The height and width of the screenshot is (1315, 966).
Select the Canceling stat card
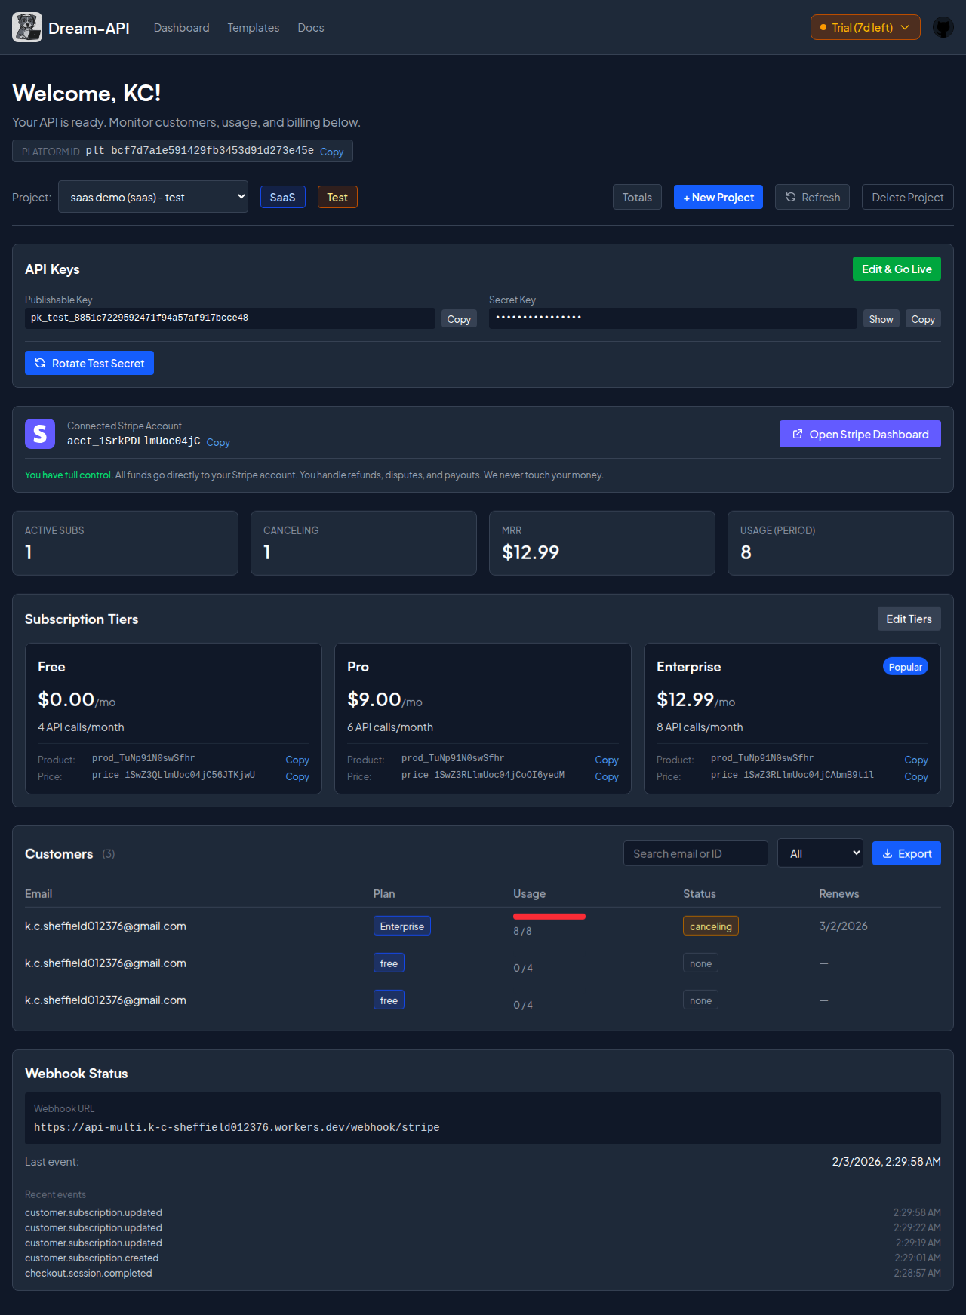click(364, 543)
